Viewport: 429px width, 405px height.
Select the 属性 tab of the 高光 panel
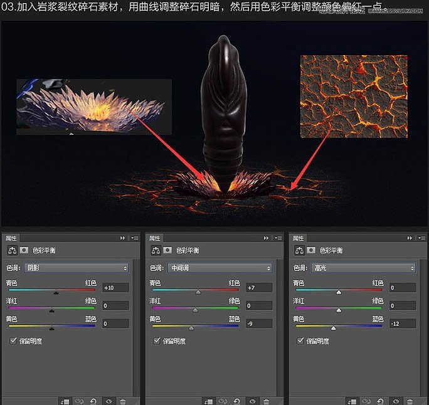pyautogui.click(x=298, y=238)
